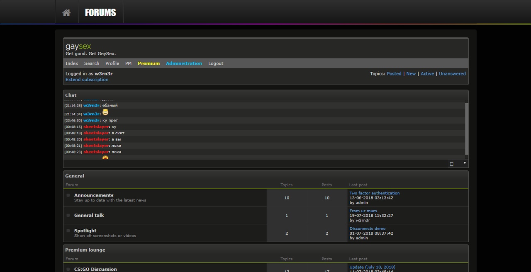Screen dimensions: 531x272
Task: Open PM private messages
Action: (128, 63)
